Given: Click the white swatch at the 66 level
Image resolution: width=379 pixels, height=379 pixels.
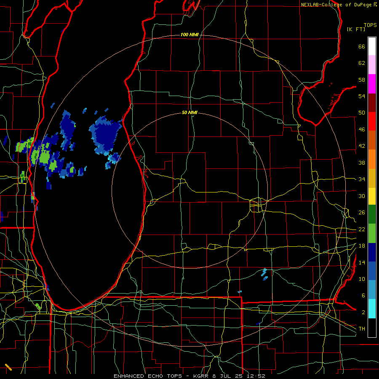Looking at the screenshot, I should click(372, 46).
